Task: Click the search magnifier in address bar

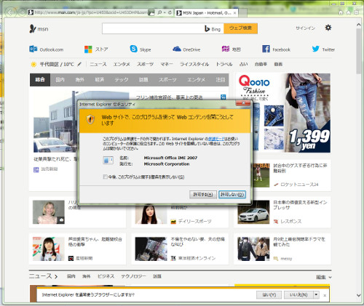Action: click(x=159, y=12)
